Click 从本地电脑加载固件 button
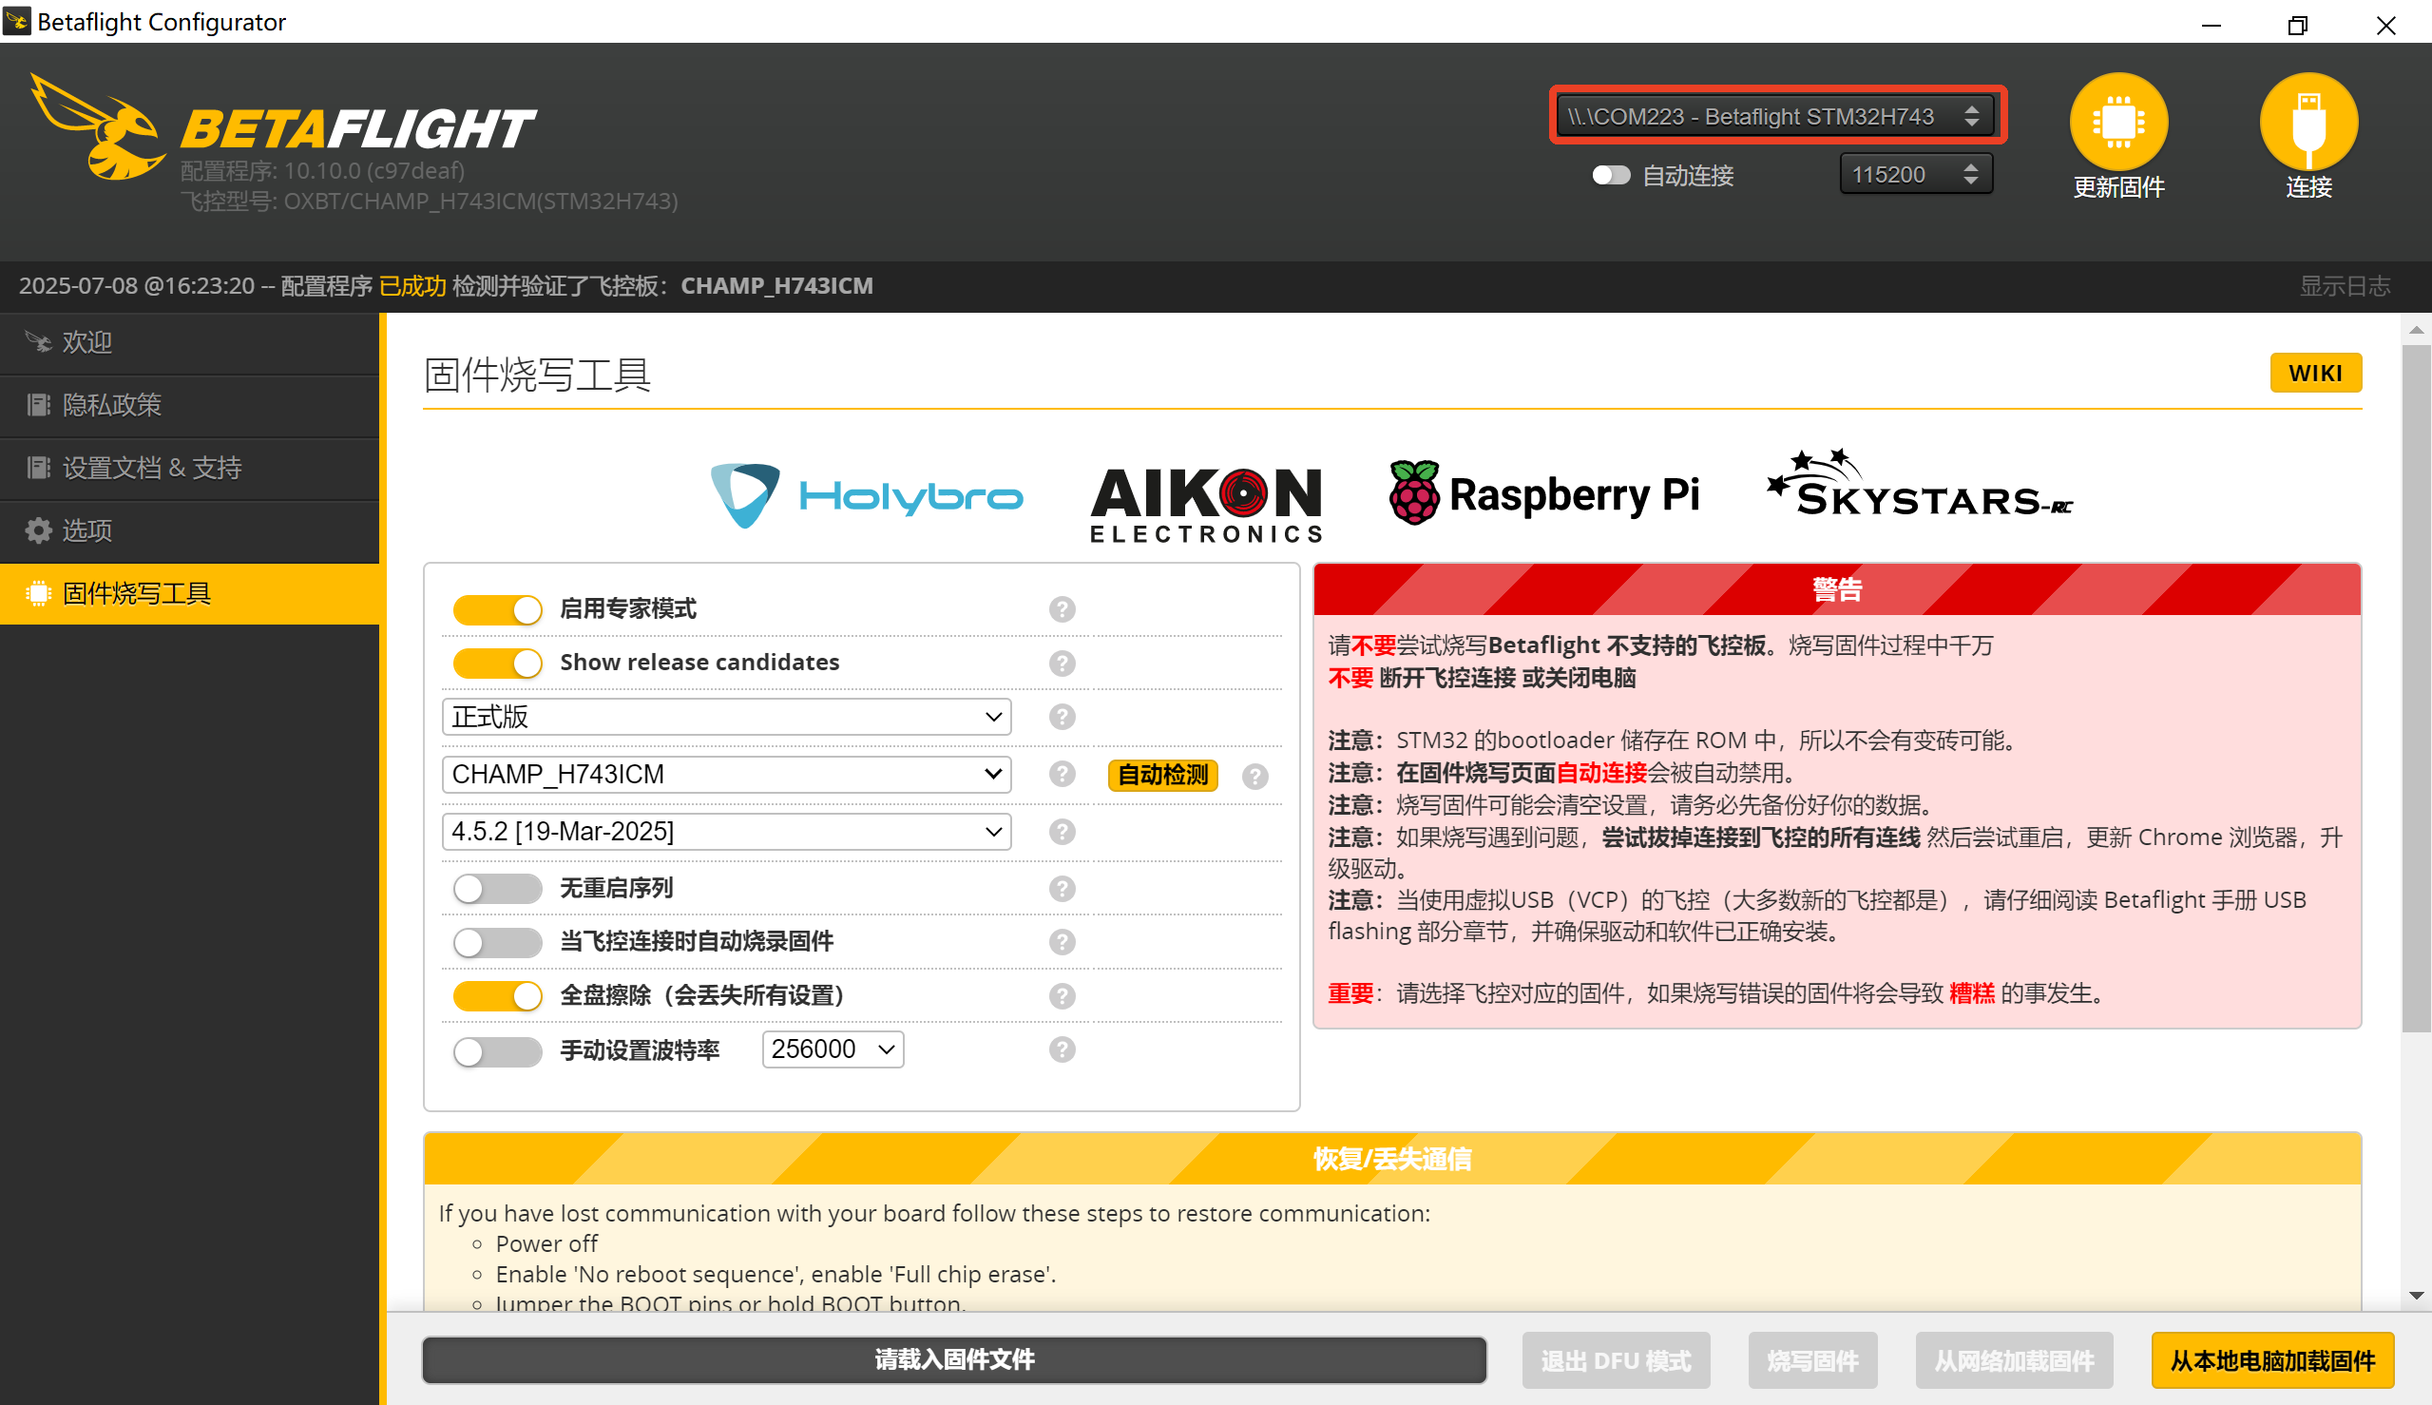This screenshot has height=1405, width=2432. [x=2271, y=1360]
